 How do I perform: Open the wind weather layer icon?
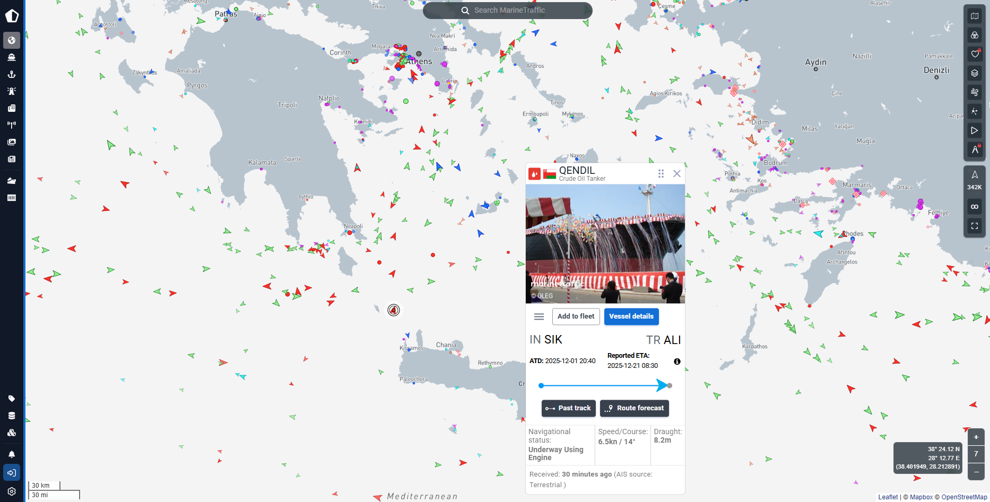click(975, 92)
